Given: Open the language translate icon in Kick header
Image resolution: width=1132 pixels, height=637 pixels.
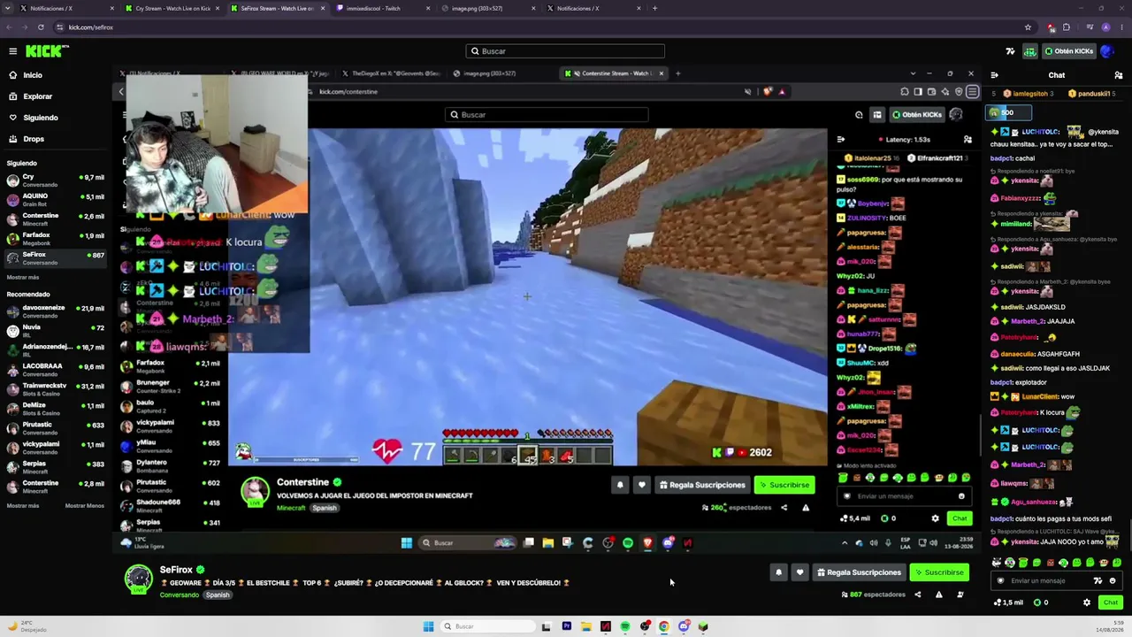Looking at the screenshot, I should point(1011,51).
